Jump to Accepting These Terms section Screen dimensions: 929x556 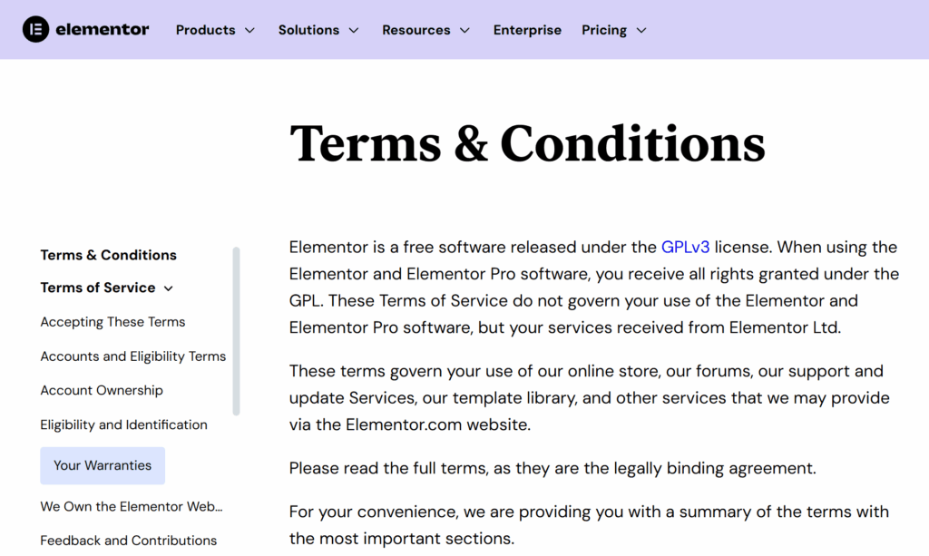112,321
